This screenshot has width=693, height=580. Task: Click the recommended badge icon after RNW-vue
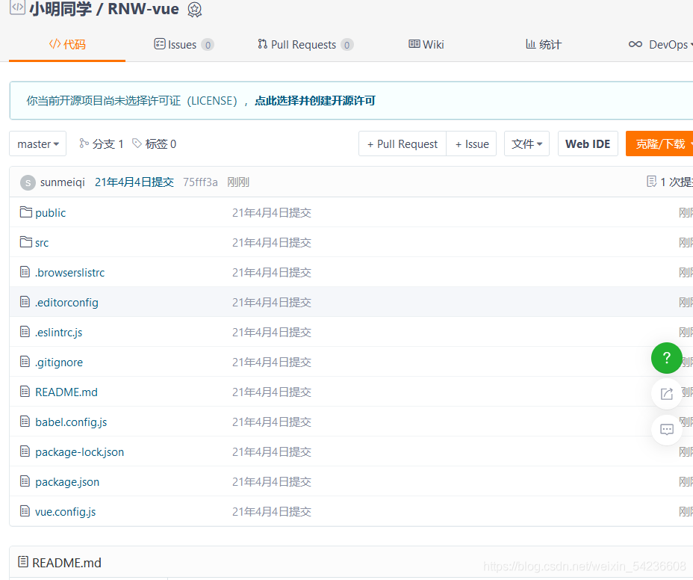(194, 10)
